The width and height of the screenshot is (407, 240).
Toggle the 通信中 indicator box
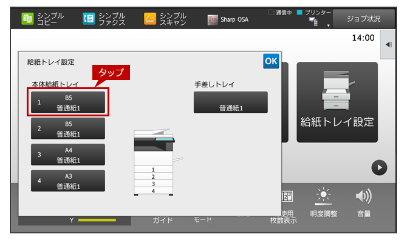coord(272,12)
